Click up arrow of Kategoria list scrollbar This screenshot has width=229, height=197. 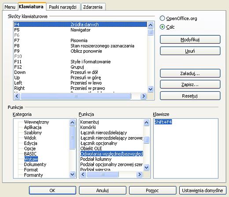72,122
